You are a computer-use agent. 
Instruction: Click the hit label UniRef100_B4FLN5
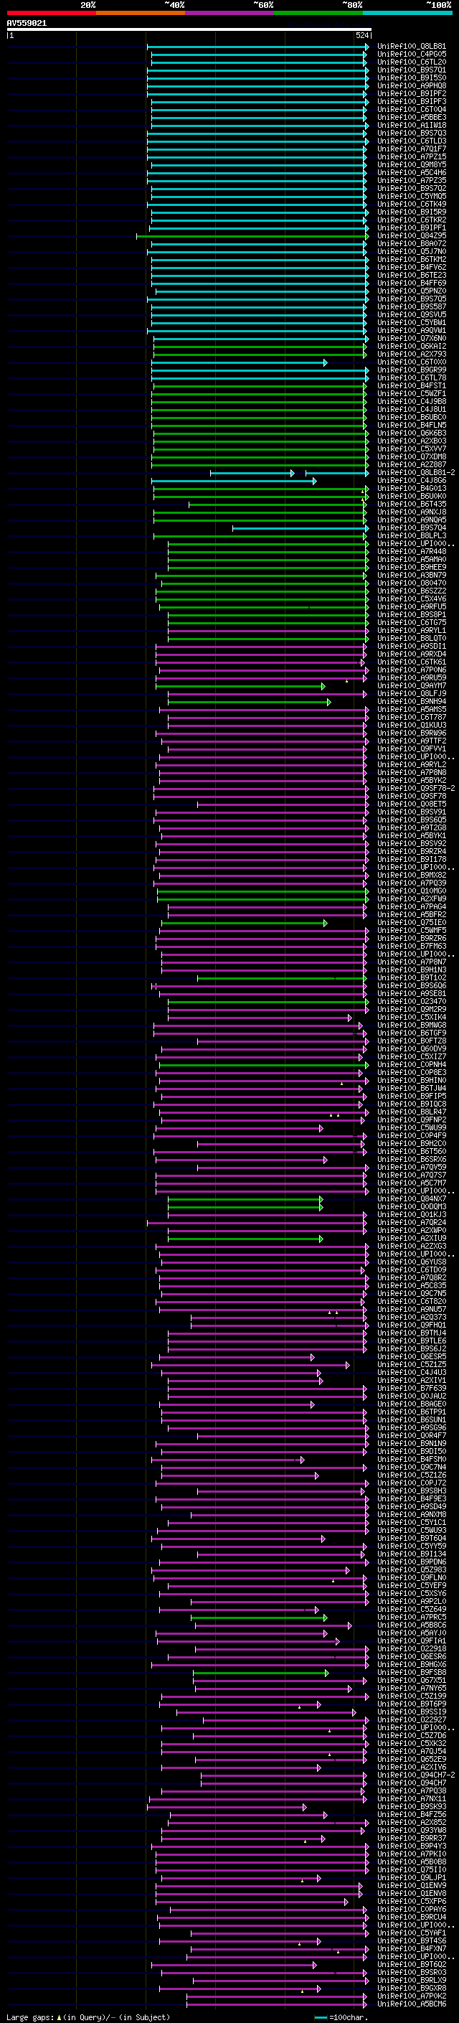(x=411, y=425)
